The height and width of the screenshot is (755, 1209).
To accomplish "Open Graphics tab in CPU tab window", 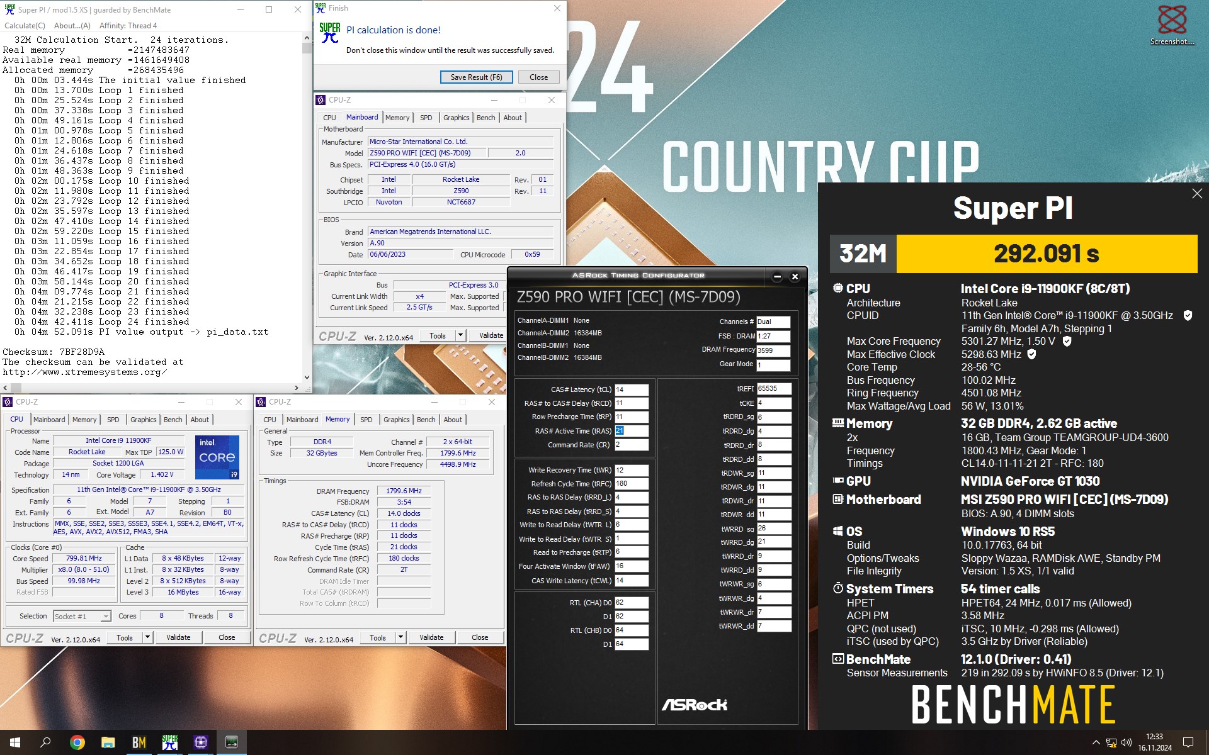I will point(144,420).
